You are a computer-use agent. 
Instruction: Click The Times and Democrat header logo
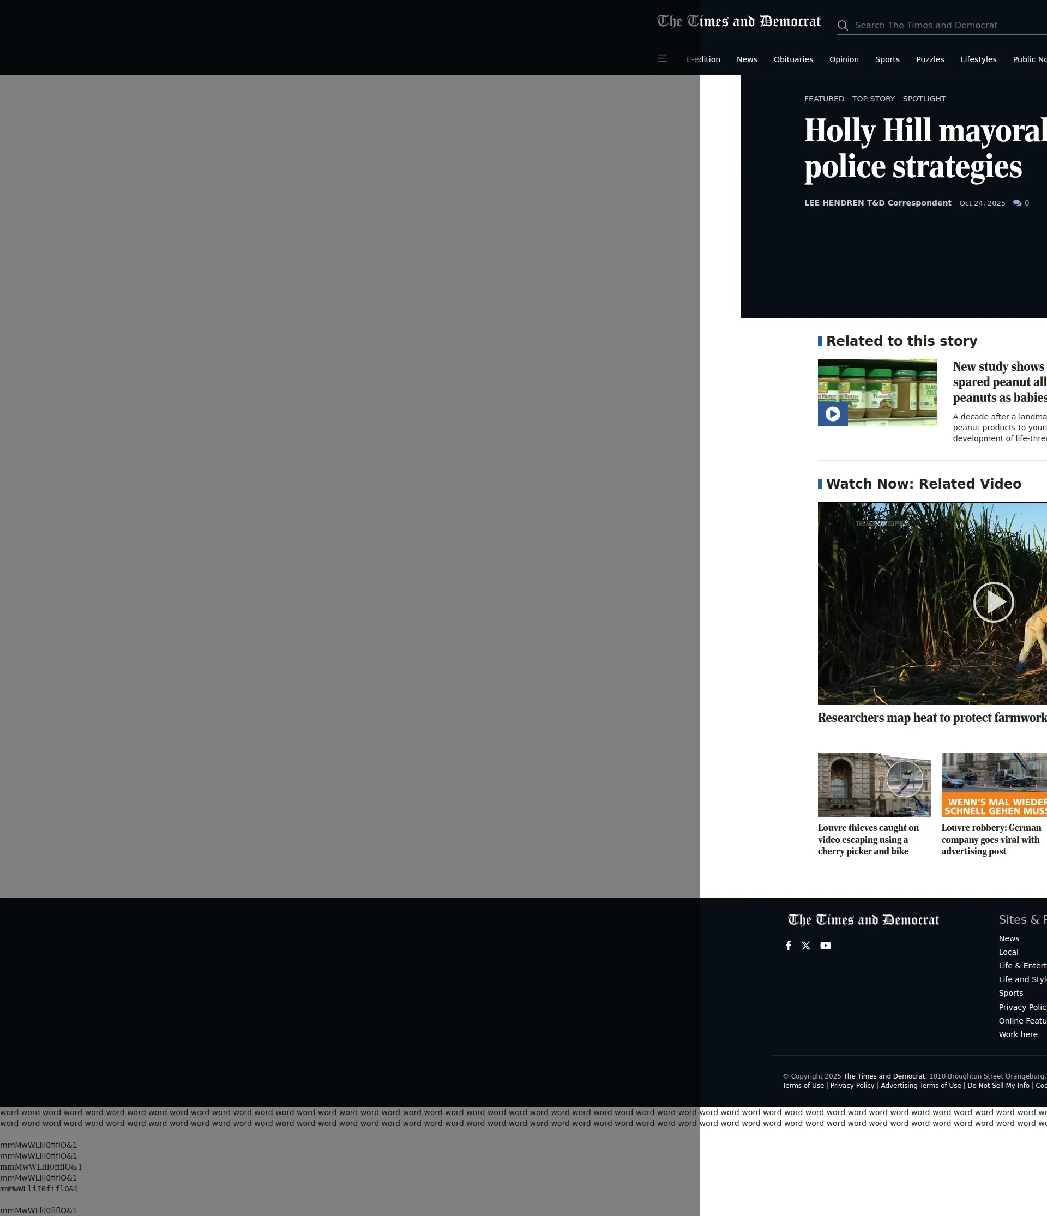(739, 22)
